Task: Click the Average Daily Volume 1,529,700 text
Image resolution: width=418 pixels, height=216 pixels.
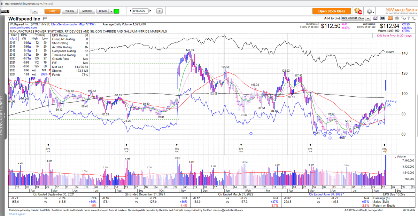Action: point(124,24)
